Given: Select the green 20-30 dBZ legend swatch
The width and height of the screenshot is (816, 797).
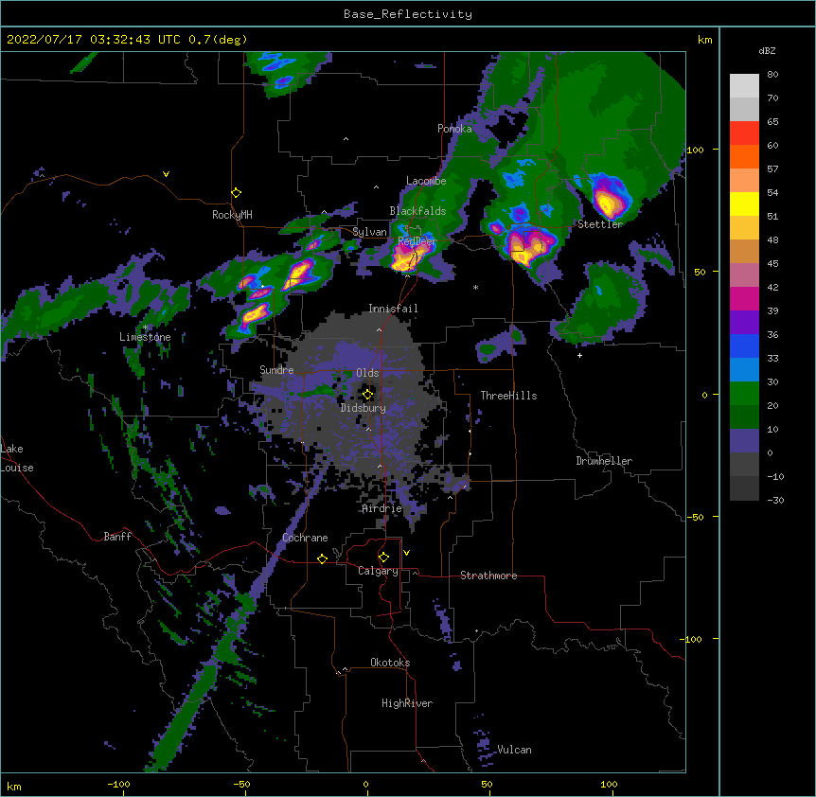Looking at the screenshot, I should (744, 394).
